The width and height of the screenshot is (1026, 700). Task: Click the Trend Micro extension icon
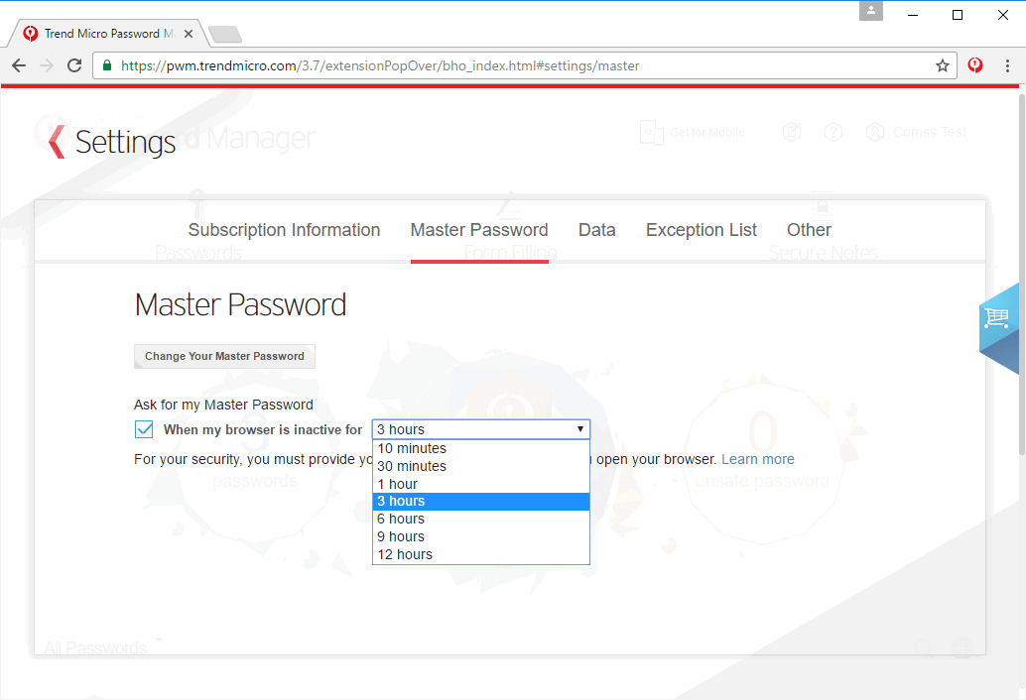click(975, 65)
